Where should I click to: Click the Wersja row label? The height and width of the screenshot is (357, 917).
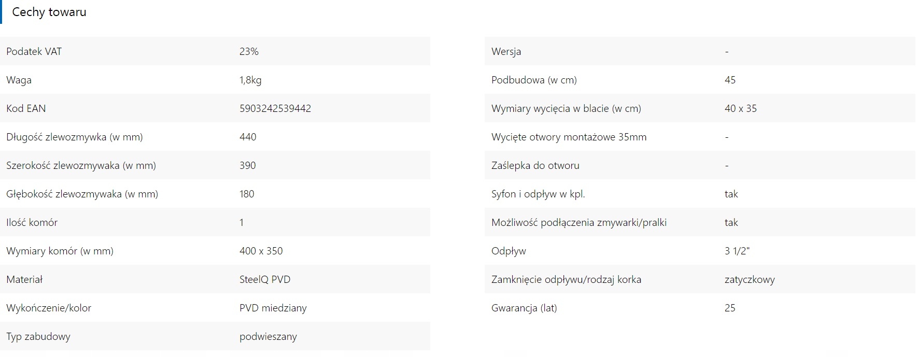[x=506, y=51]
